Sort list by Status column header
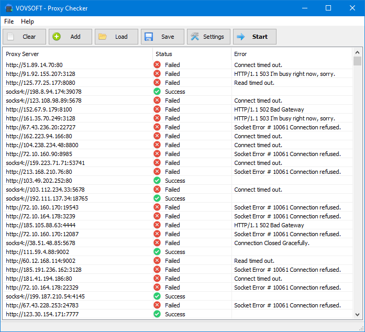 pos(192,54)
